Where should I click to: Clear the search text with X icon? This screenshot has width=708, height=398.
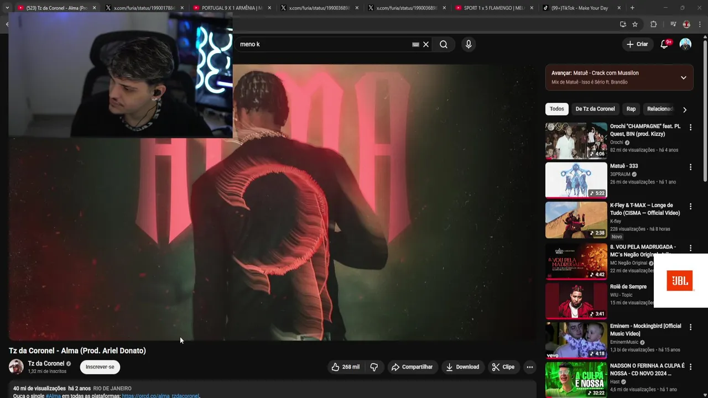(426, 44)
